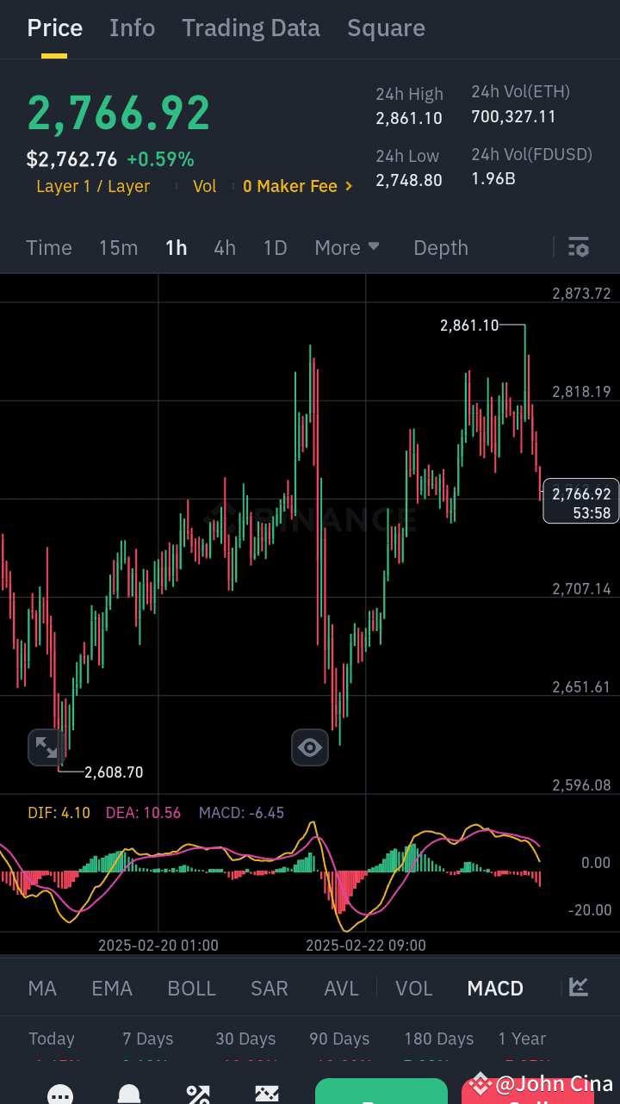
Task: Select the Today performance period
Action: tap(52, 1039)
